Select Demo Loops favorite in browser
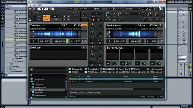 [107, 72]
